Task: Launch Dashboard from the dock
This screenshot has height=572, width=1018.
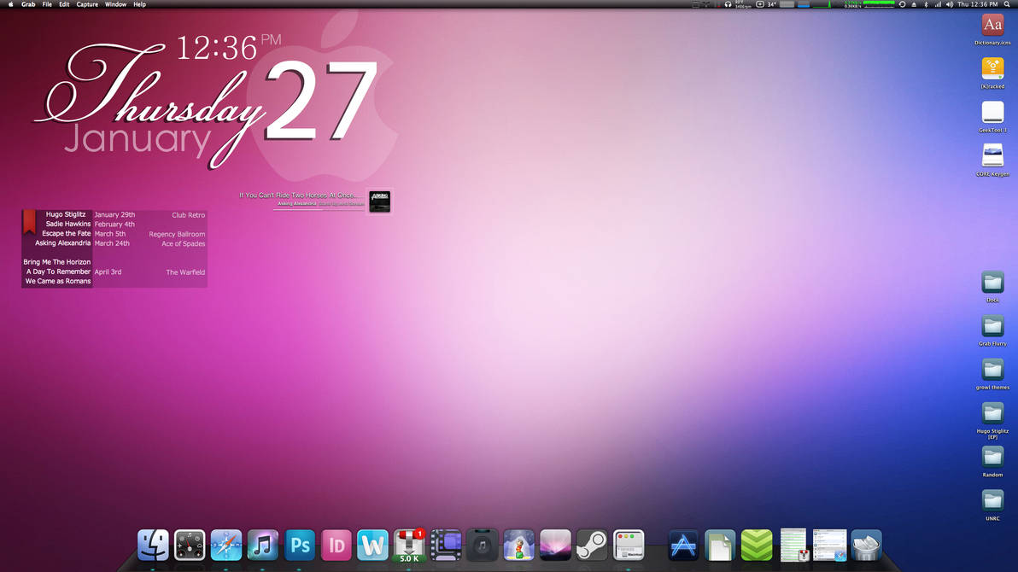Action: tap(190, 545)
